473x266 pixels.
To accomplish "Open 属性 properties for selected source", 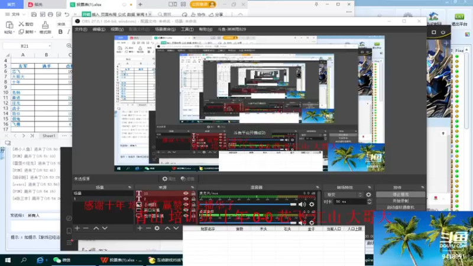I will [x=169, y=179].
